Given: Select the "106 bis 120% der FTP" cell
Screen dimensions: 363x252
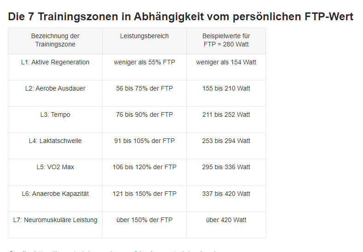Looking at the screenshot, I should pyautogui.click(x=144, y=167).
